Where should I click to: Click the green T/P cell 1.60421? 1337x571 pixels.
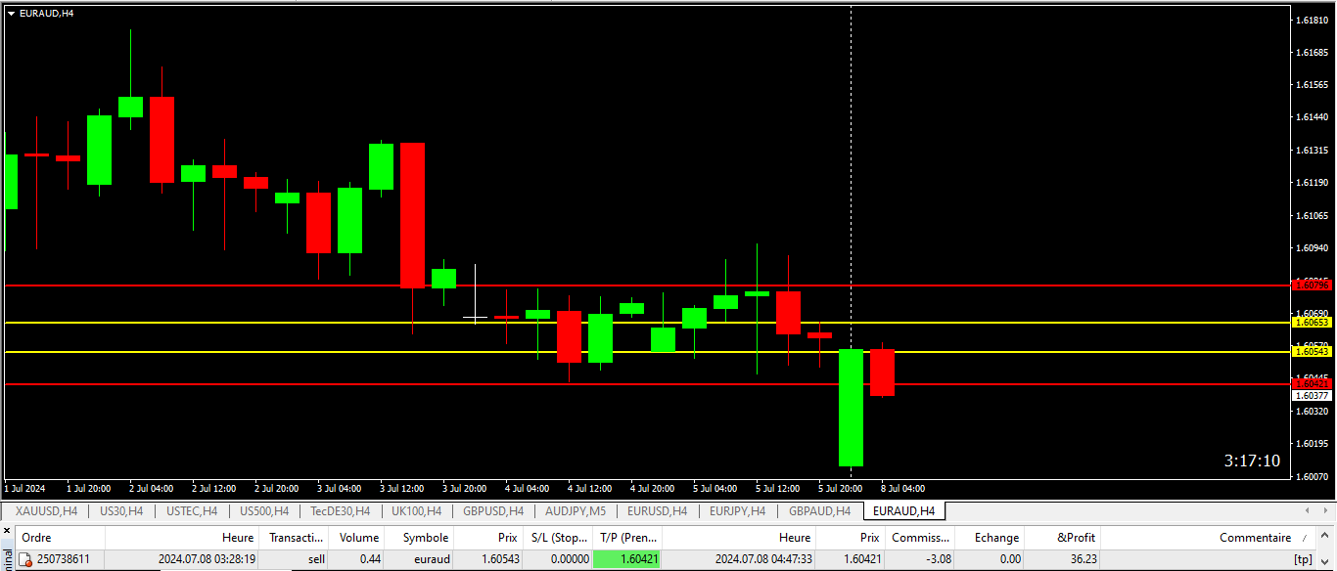[x=626, y=559]
